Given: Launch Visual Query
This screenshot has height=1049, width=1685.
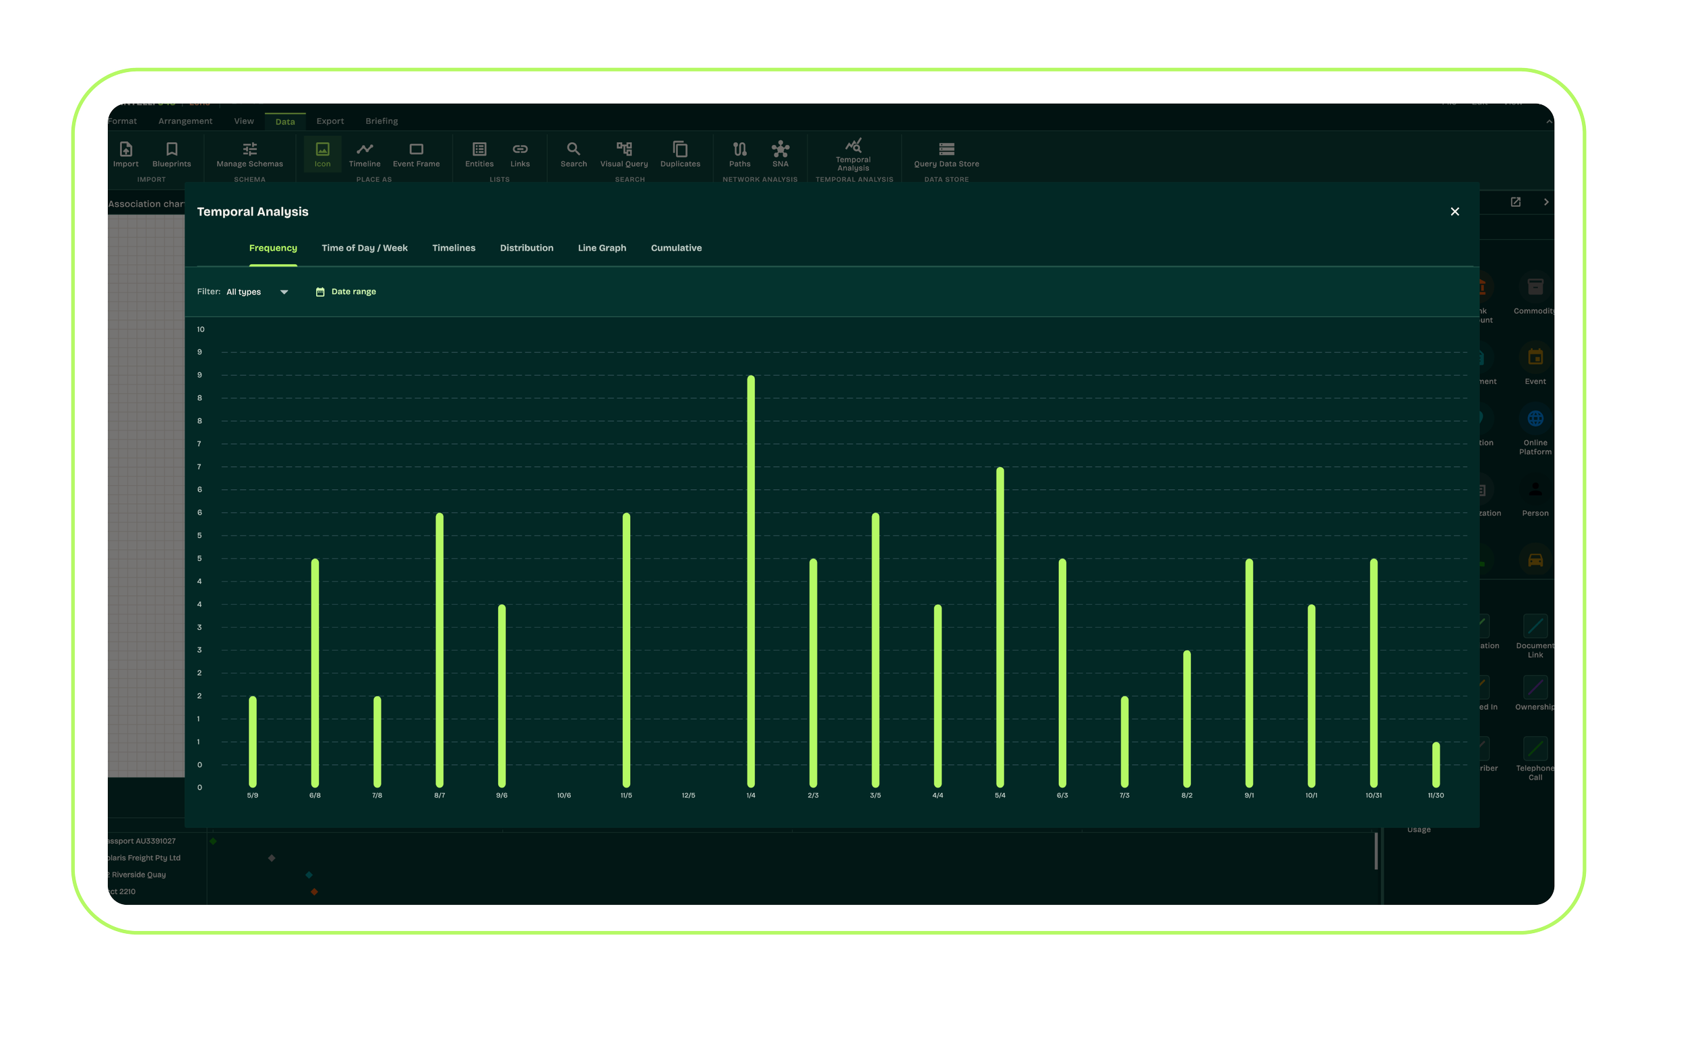Looking at the screenshot, I should (624, 154).
